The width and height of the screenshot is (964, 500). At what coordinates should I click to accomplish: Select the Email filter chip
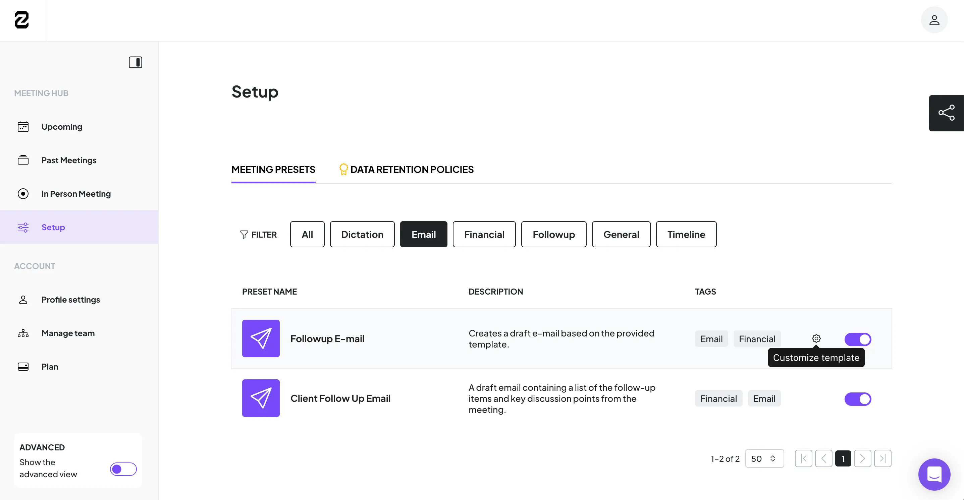click(424, 234)
